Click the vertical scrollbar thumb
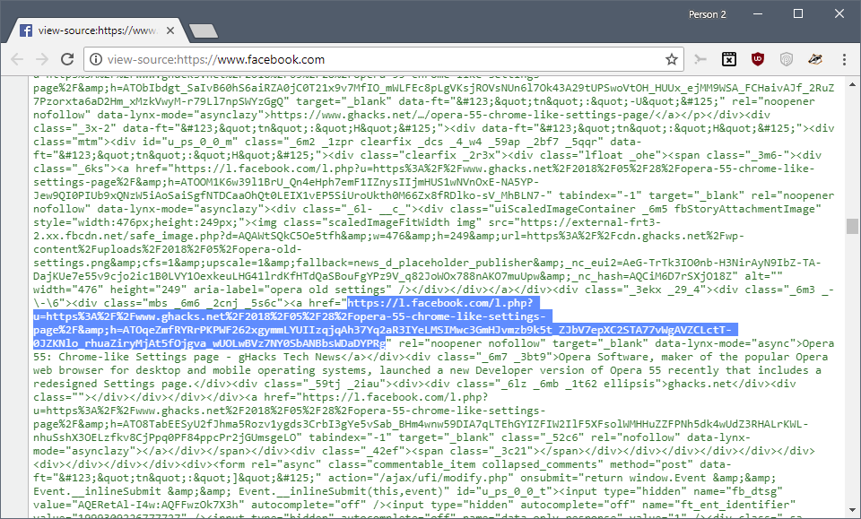The image size is (861, 519). (852, 226)
